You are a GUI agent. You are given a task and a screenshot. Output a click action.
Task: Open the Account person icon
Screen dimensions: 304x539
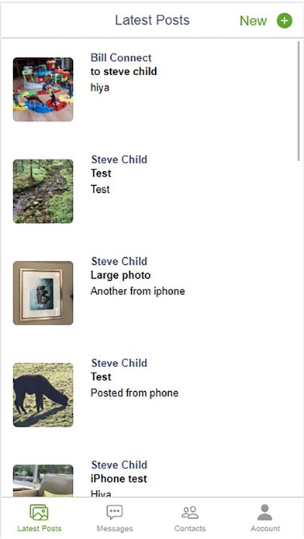264,512
